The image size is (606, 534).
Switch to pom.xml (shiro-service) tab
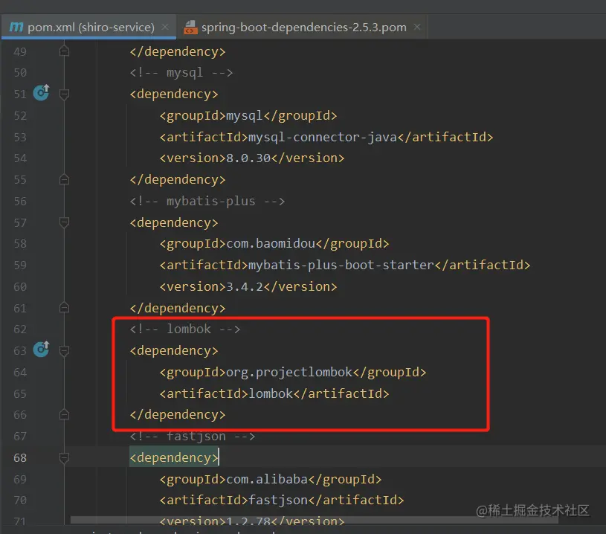tap(88, 27)
